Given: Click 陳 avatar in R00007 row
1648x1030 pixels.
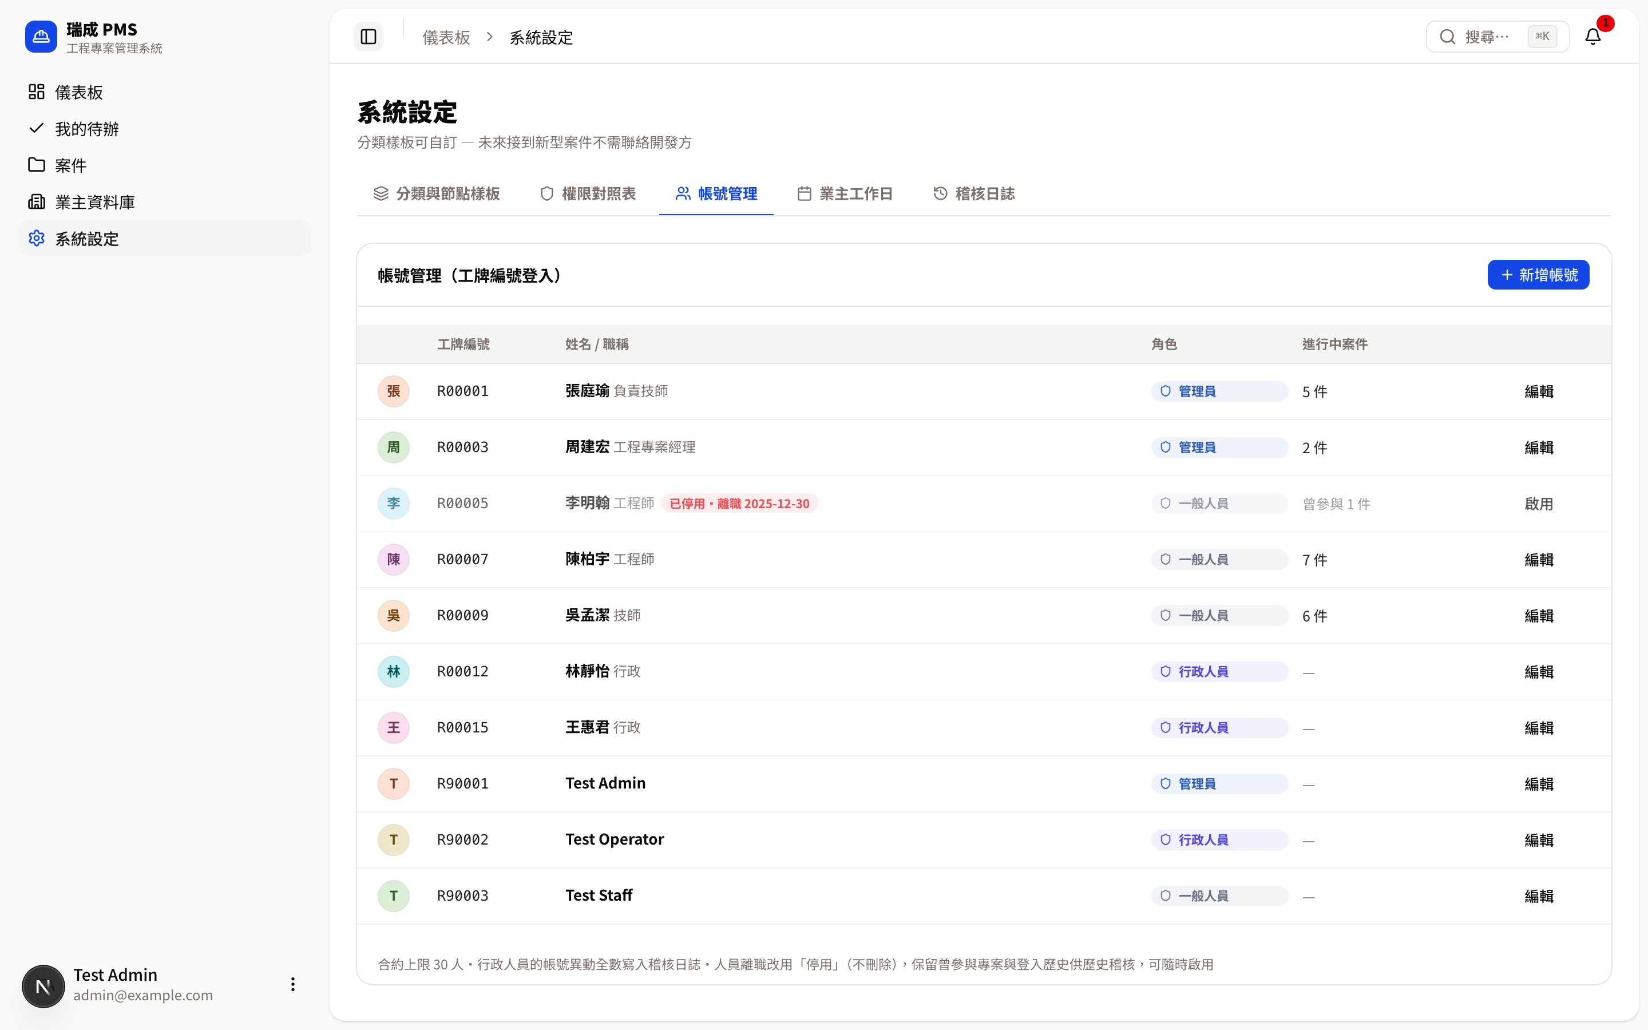Looking at the screenshot, I should click(x=394, y=559).
